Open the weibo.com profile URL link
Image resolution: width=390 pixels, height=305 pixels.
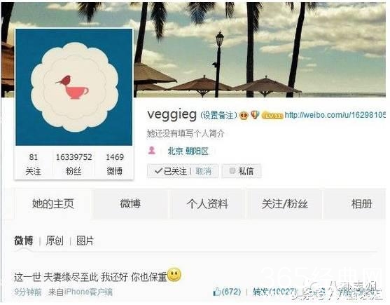[335, 115]
